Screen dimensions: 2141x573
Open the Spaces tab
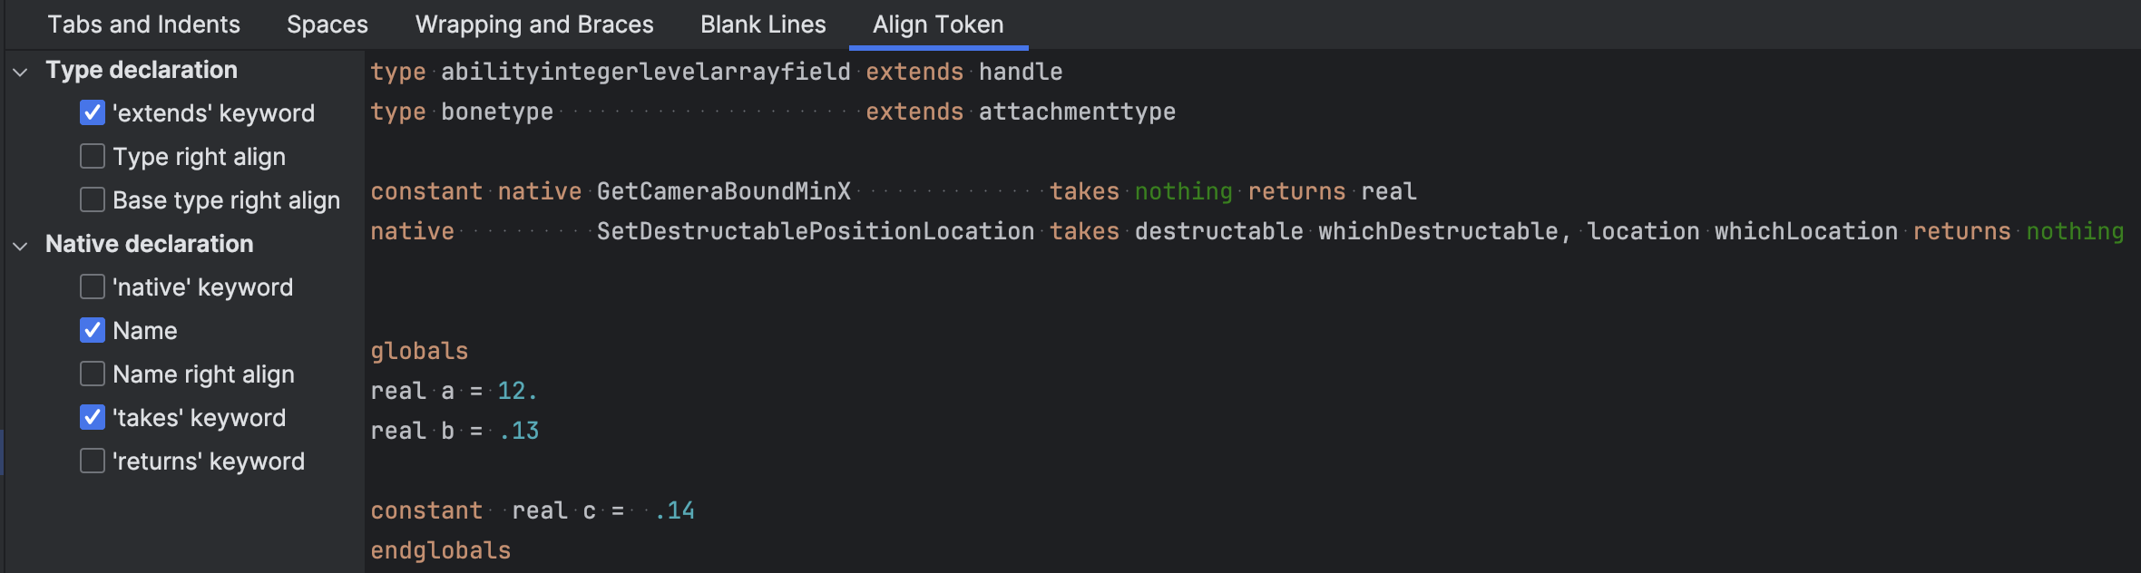coord(328,24)
